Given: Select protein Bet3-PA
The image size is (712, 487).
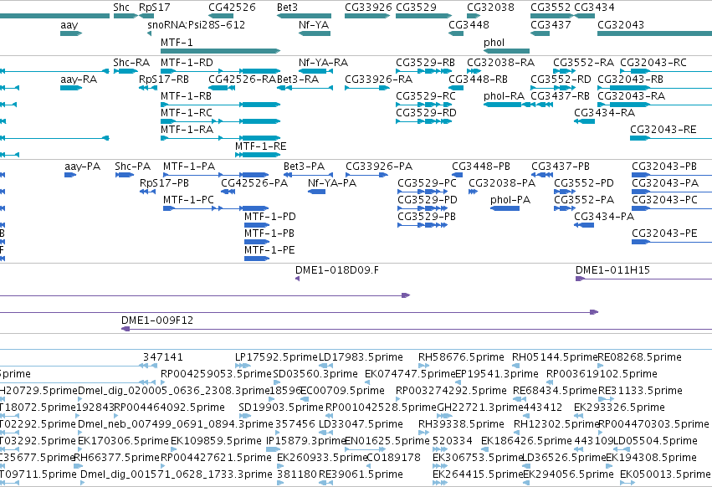Looking at the screenshot, I should tap(309, 175).
